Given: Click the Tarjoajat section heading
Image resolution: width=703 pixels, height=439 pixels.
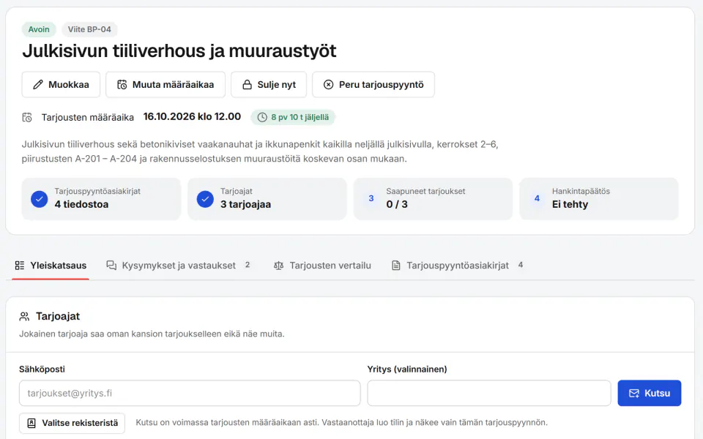Looking at the screenshot, I should [58, 316].
